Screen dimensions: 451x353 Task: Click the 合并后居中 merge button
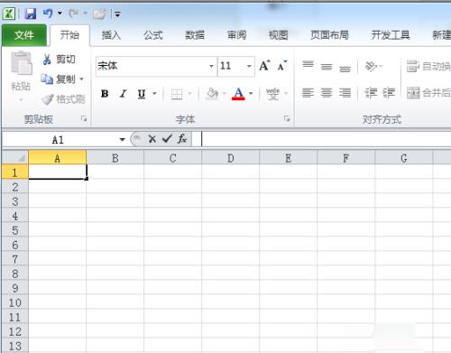[428, 93]
